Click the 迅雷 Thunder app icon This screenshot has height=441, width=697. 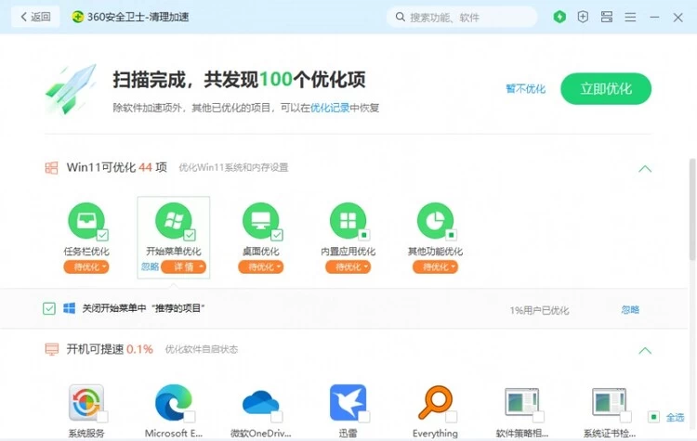(x=348, y=402)
